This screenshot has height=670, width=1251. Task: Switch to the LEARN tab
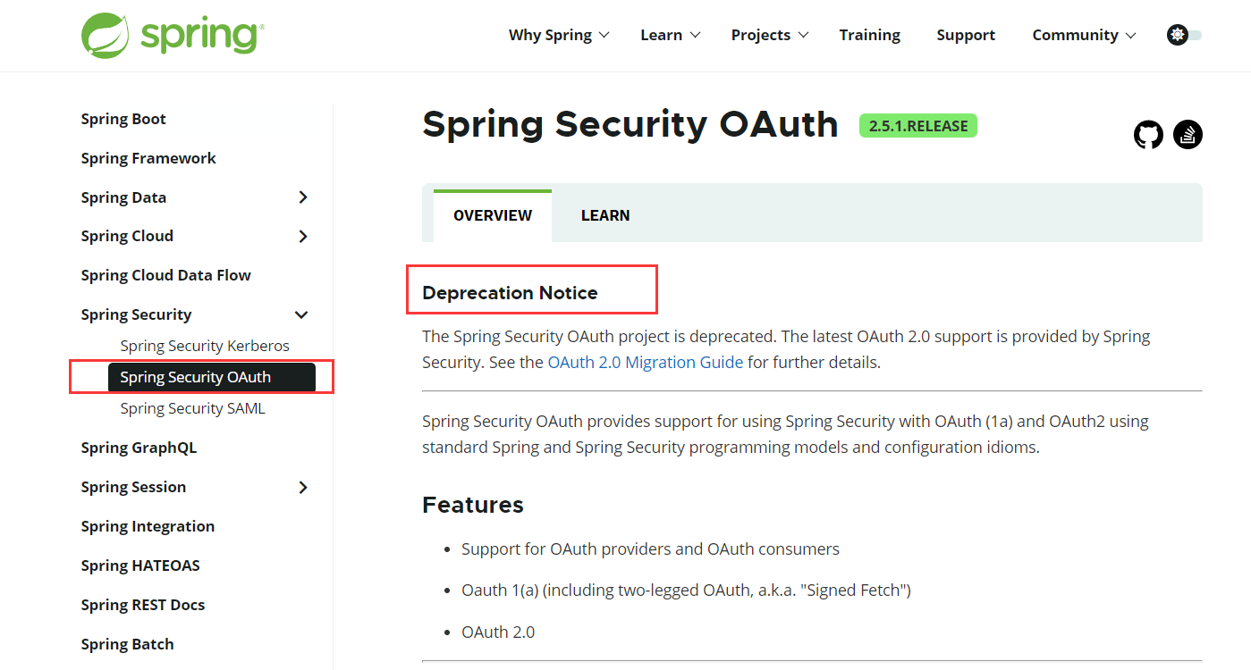[x=605, y=215]
